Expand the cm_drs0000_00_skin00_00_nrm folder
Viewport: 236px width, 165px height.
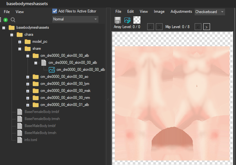28,98
